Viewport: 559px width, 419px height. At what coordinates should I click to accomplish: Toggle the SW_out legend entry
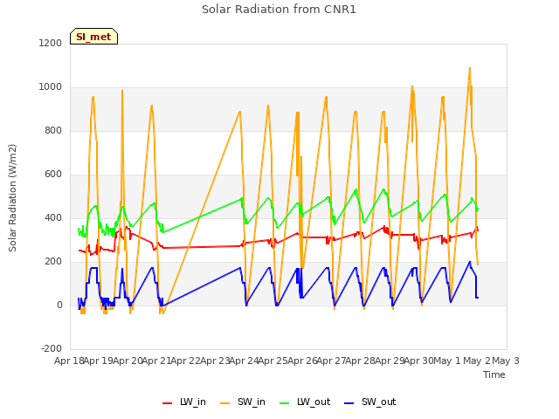point(370,402)
